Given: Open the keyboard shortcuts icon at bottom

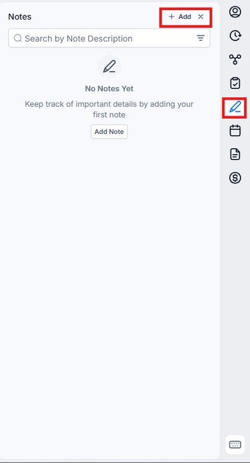Looking at the screenshot, I should pyautogui.click(x=235, y=445).
